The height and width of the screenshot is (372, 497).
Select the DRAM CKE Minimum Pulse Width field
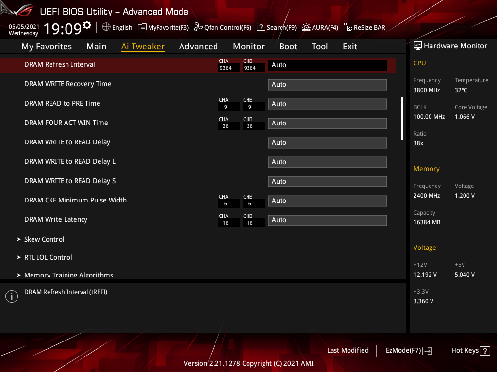click(328, 201)
